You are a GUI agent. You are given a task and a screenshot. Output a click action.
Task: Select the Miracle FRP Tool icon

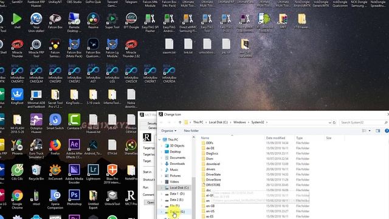click(x=36, y=48)
